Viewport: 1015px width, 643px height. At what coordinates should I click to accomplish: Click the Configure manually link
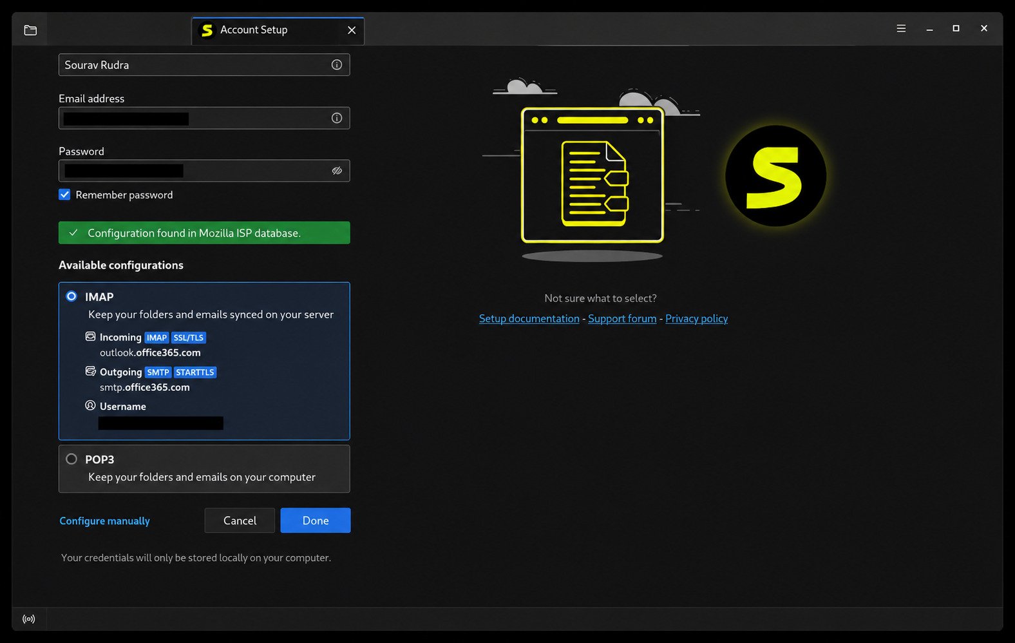click(104, 521)
